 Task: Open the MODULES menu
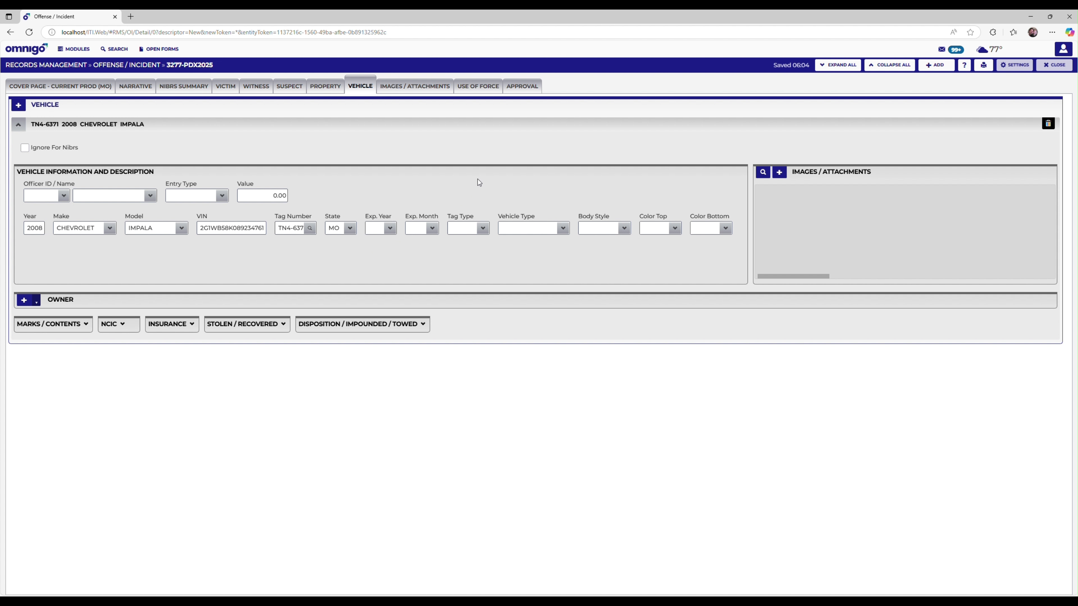point(74,49)
